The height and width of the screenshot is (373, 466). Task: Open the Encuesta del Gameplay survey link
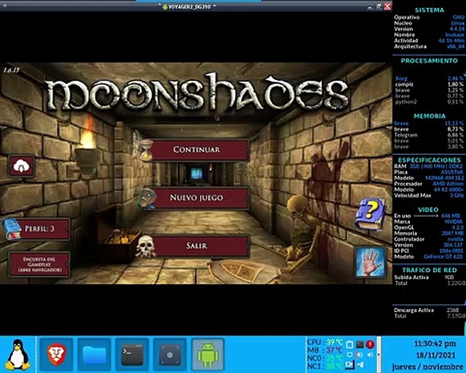pyautogui.click(x=39, y=264)
